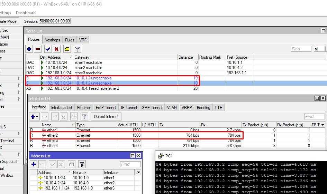This screenshot has height=194, width=327.
Task: Add a comment via the yellow note icon
Action: pos(67,49)
